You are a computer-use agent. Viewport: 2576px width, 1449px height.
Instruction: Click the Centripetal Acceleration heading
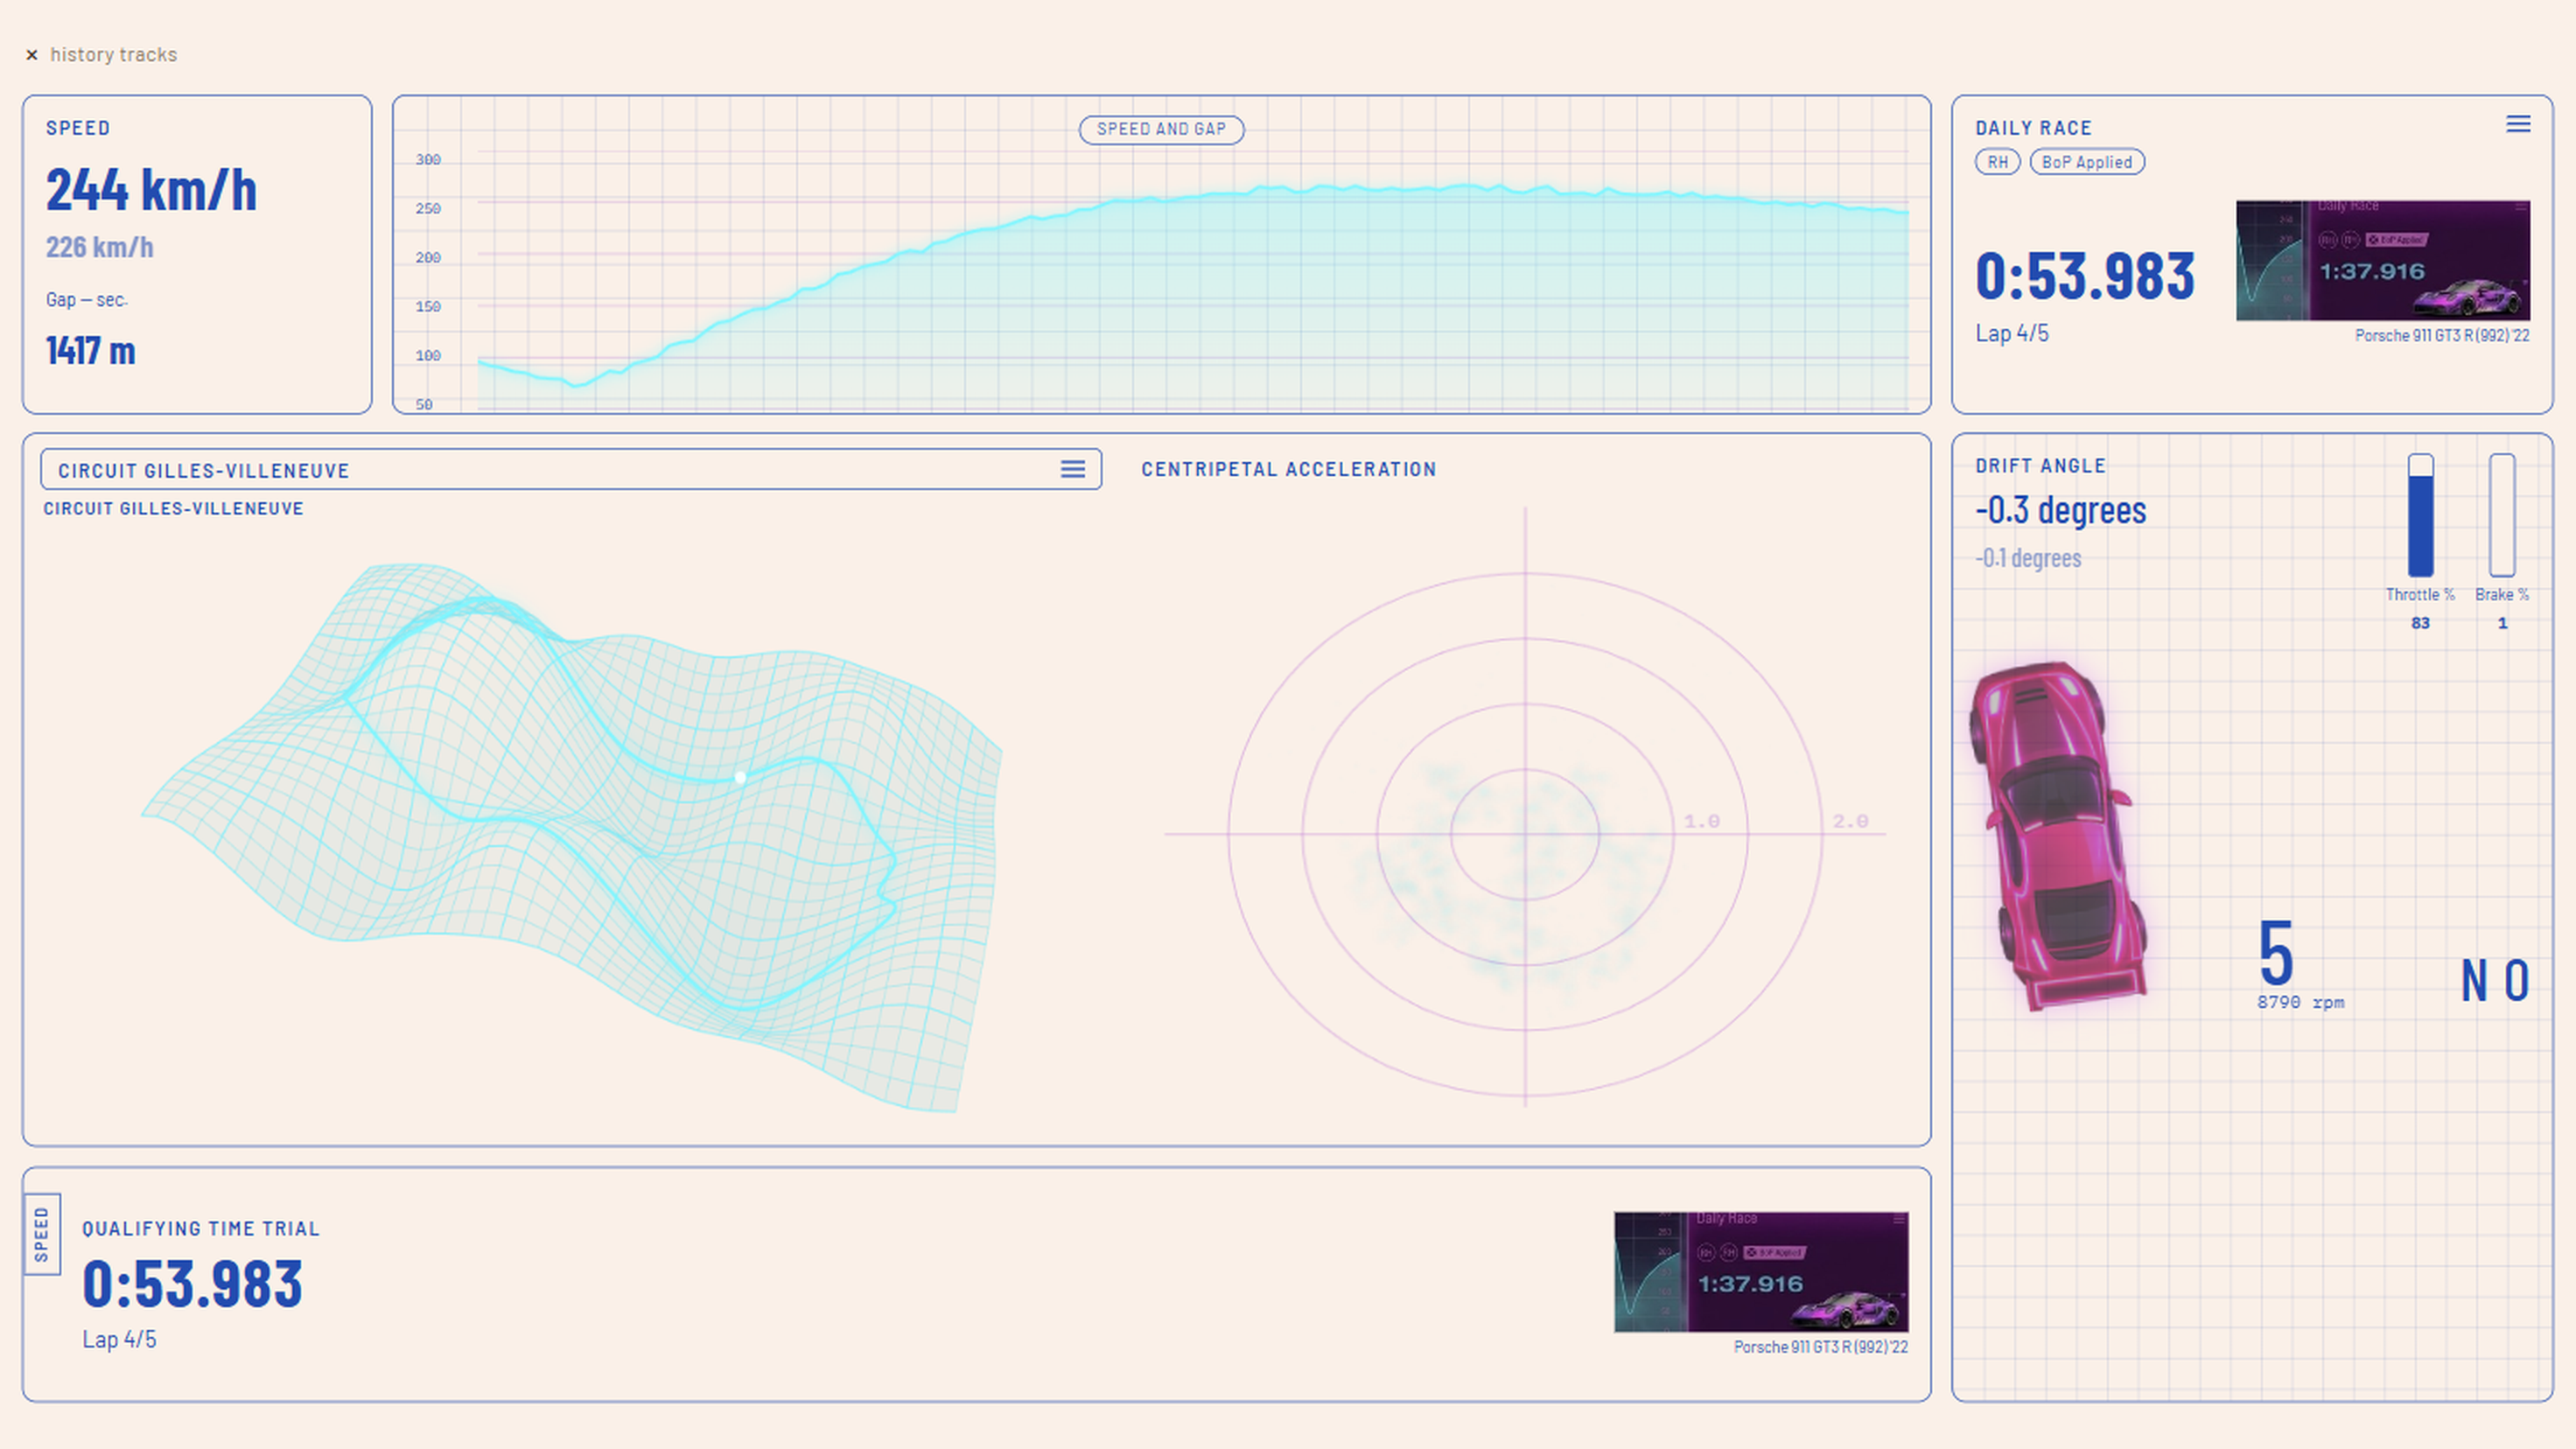(1289, 470)
